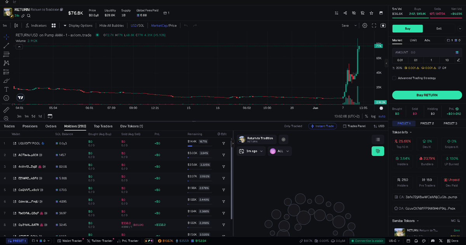Select the 5d time range
The width and height of the screenshot is (466, 245).
pos(33,116)
